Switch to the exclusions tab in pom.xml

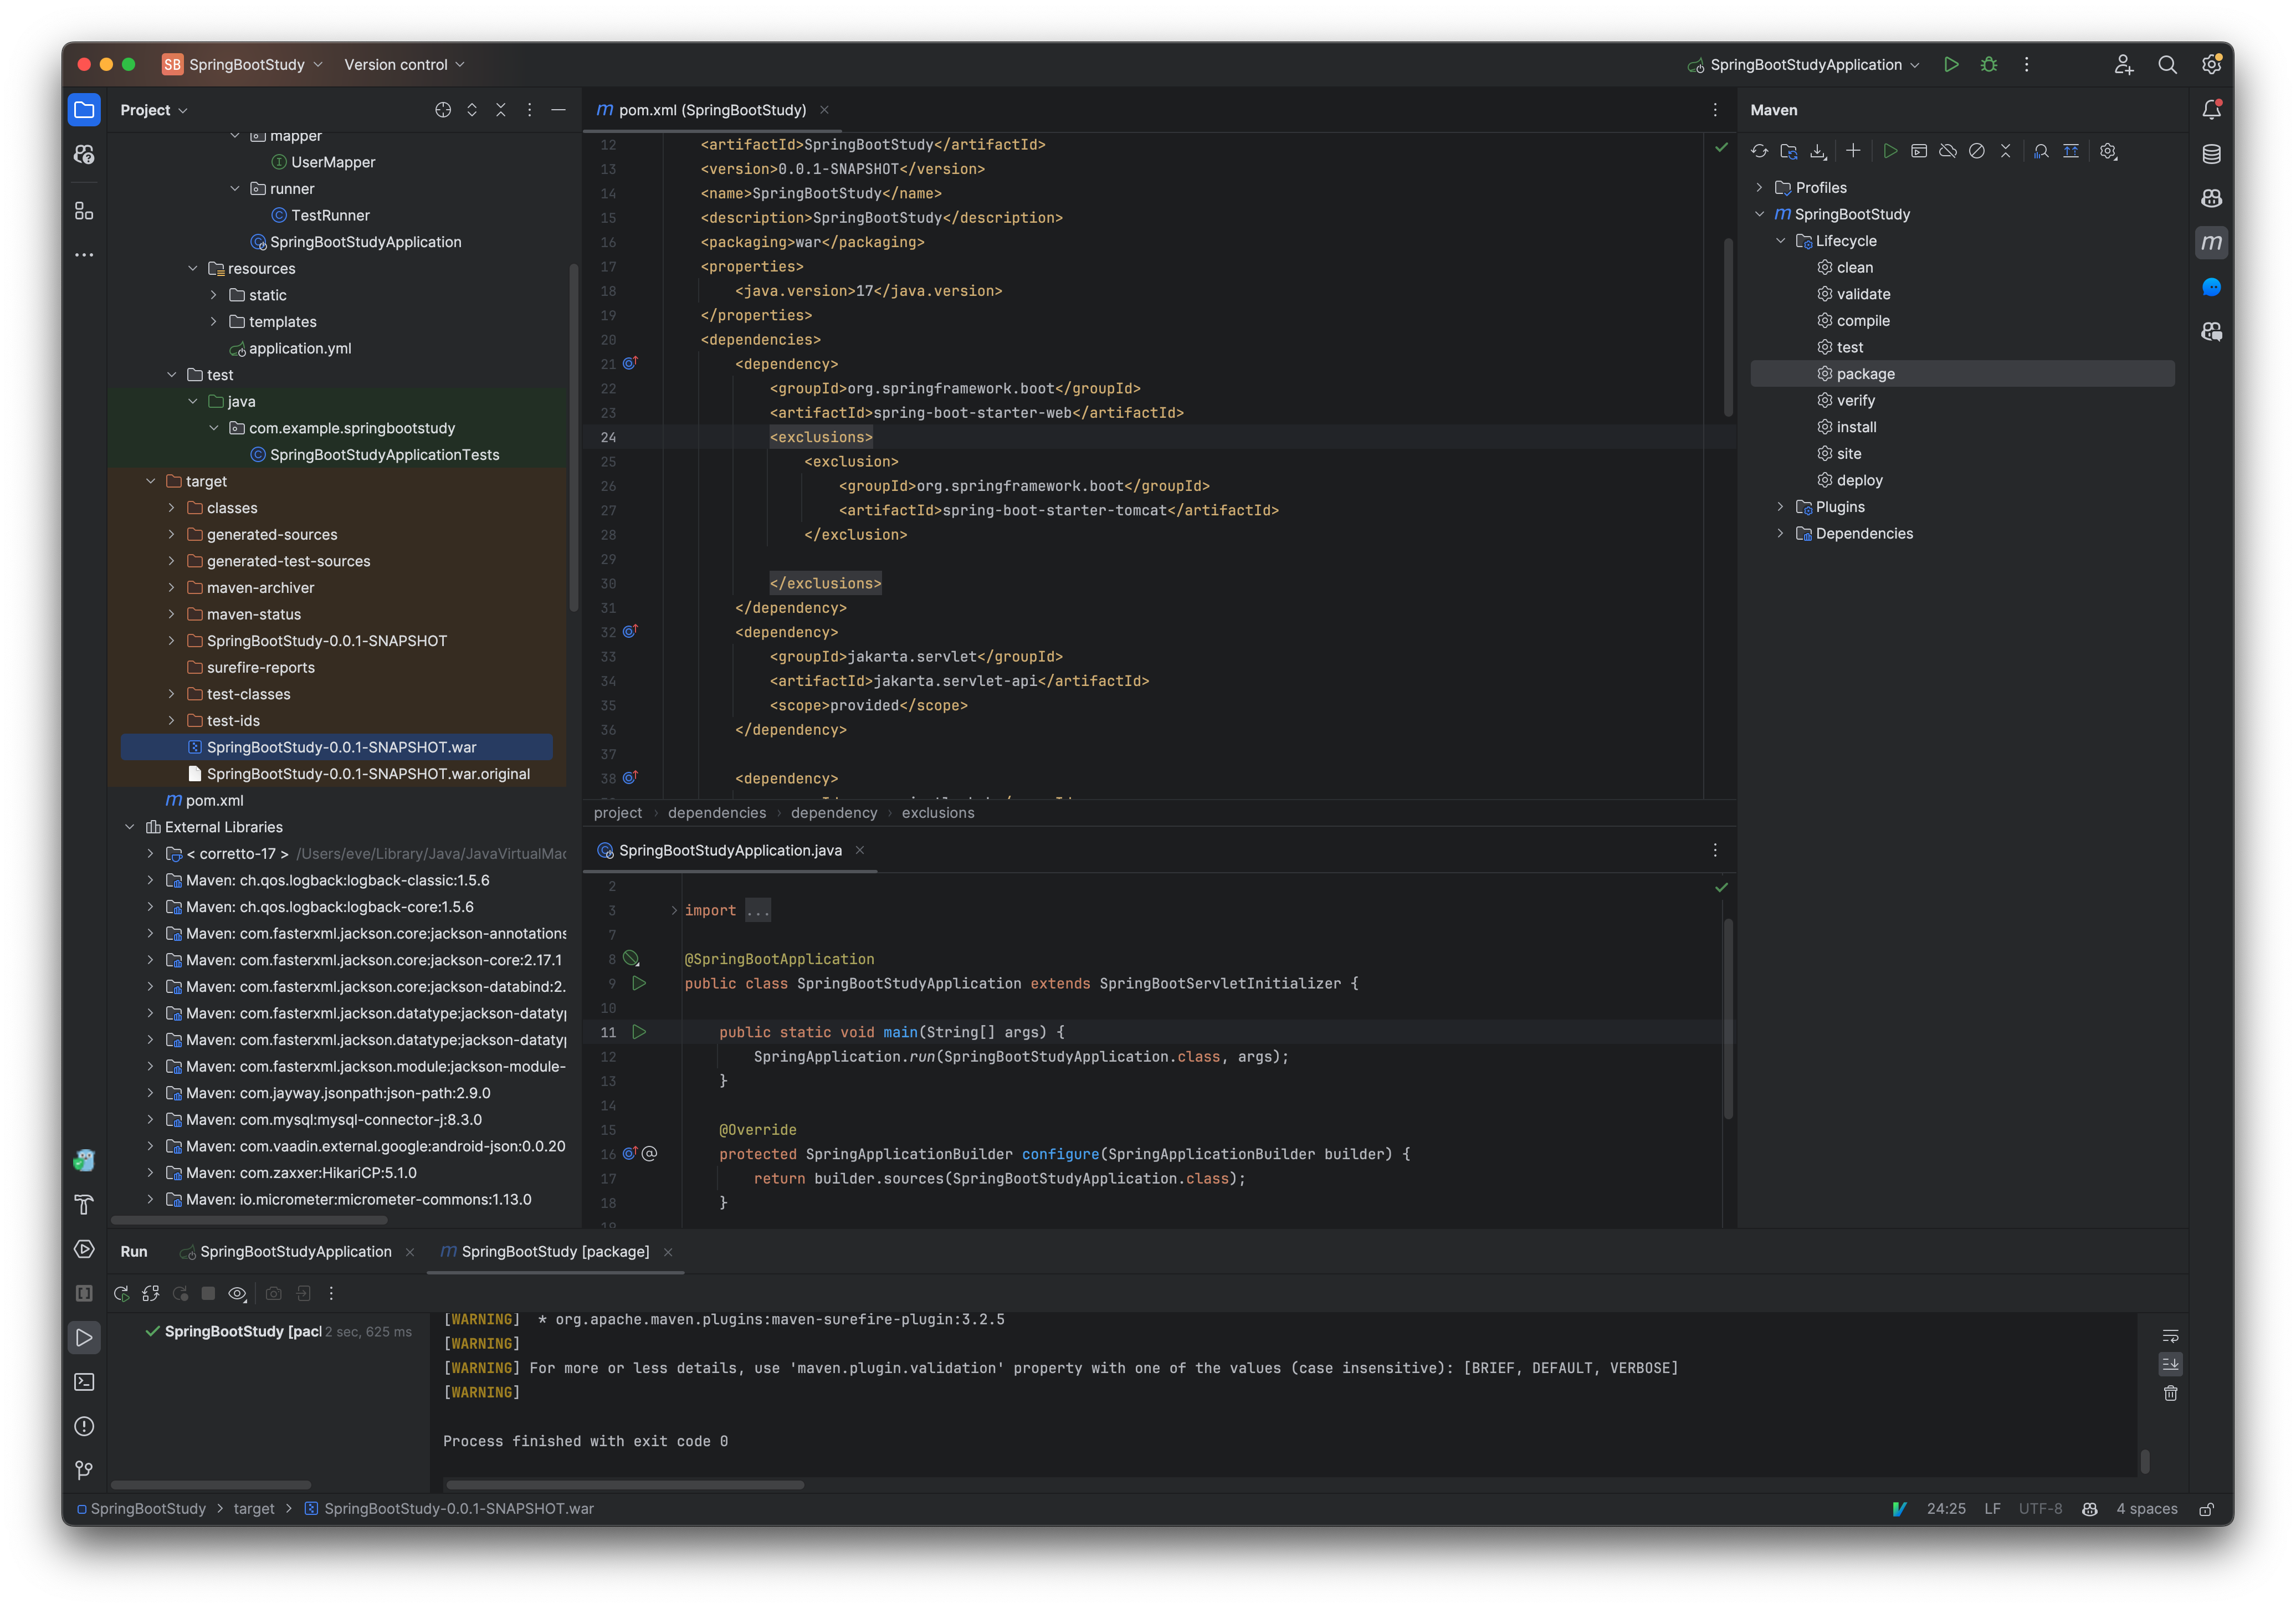coord(937,813)
